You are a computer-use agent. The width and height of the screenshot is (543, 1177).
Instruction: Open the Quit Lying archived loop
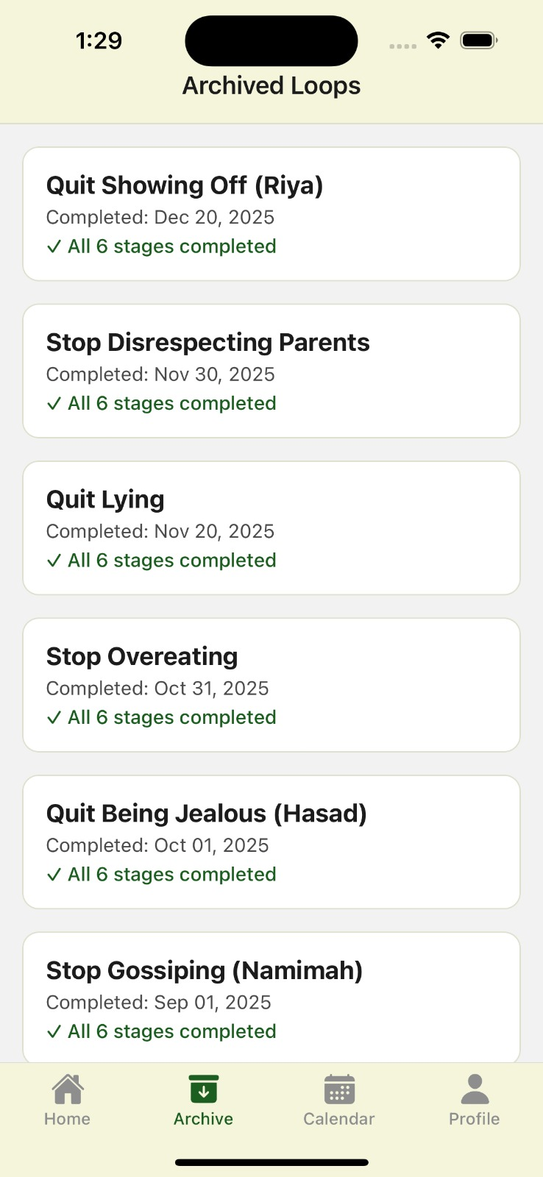pos(271,528)
